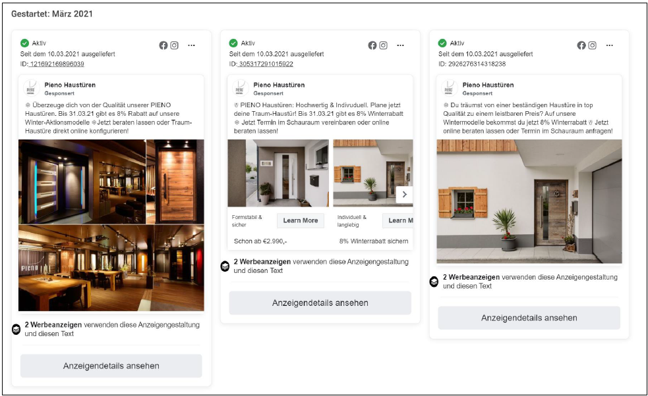
Task: Open three-dot menu on ad 305317291015922
Action: [x=400, y=45]
